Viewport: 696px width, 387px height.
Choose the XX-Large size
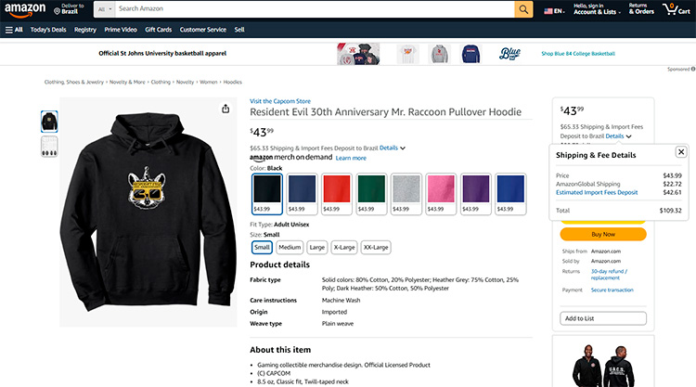376,247
